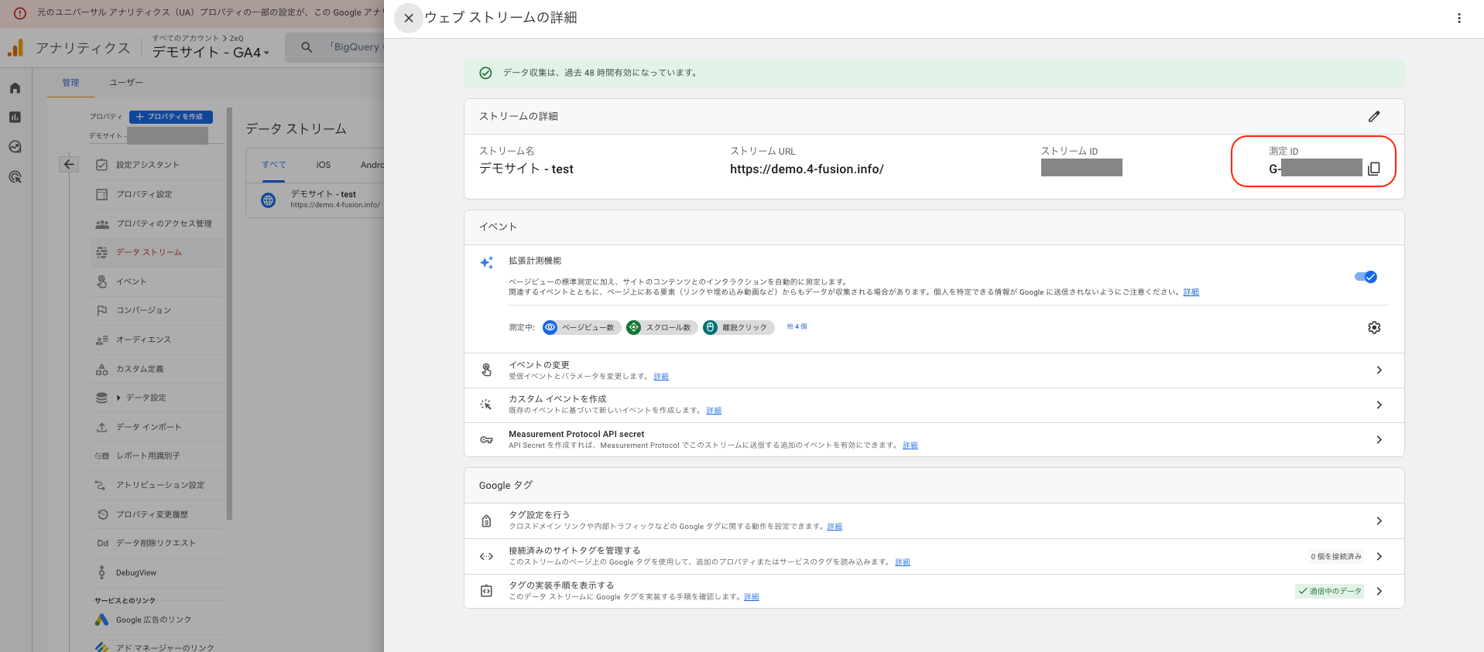This screenshot has height=652, width=1484.
Task: Click the 0 個を接続済み badge
Action: [1336, 556]
